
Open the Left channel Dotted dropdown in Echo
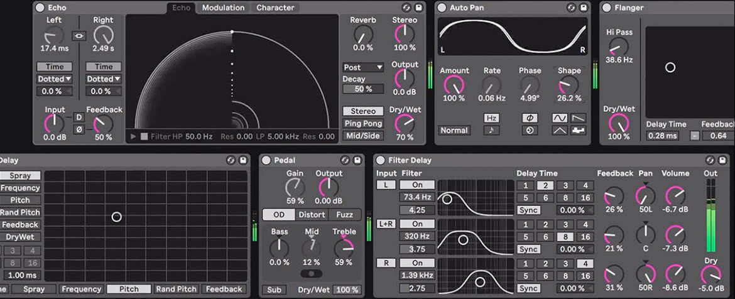[55, 79]
